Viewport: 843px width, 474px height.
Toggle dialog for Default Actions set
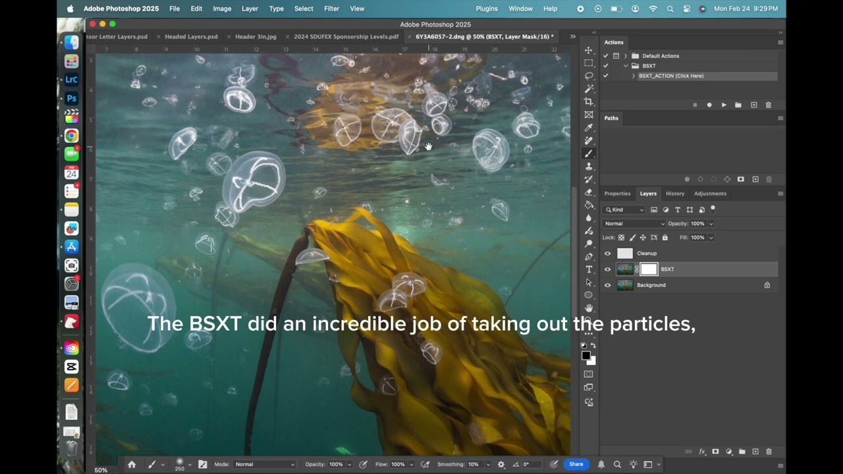(616, 56)
